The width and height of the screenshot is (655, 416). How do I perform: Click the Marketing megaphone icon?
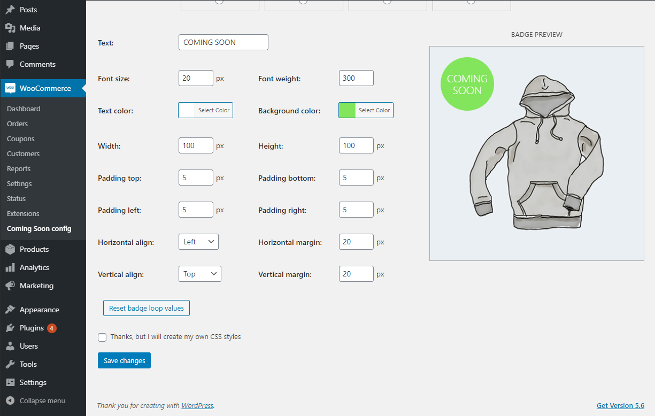pos(10,286)
